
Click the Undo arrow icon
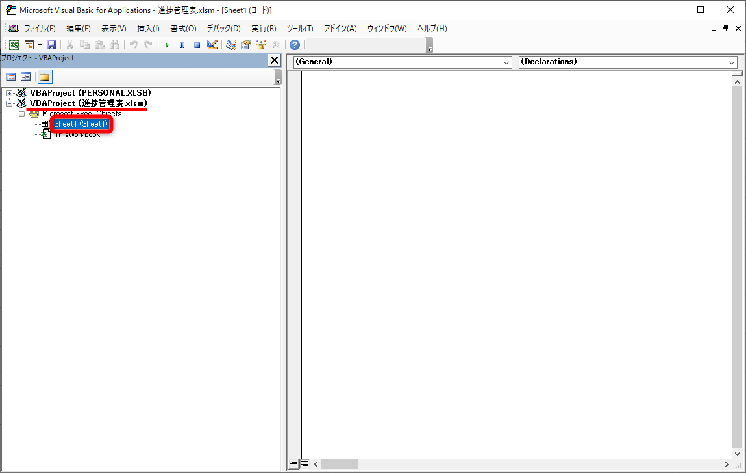tap(134, 45)
